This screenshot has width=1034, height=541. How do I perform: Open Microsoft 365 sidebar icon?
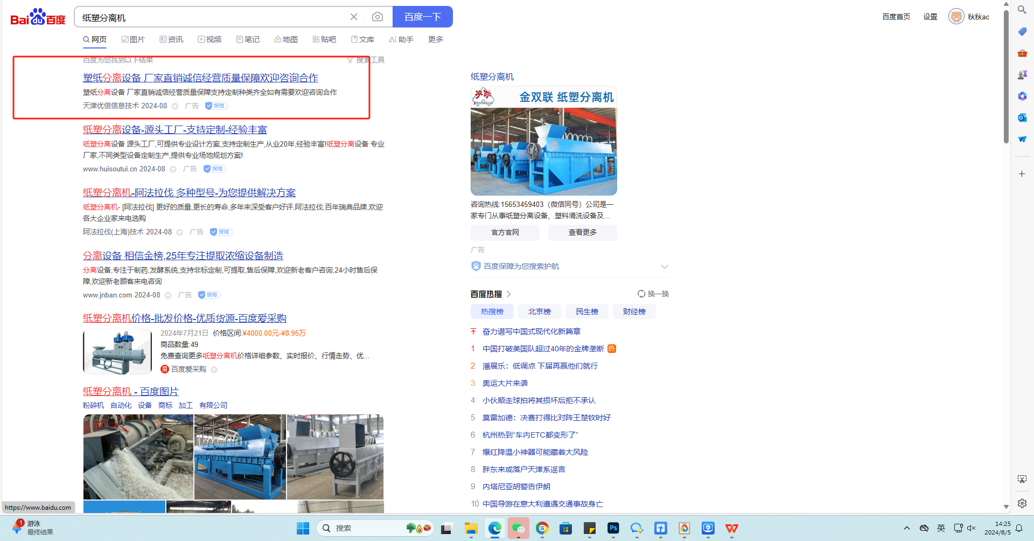pos(1022,96)
